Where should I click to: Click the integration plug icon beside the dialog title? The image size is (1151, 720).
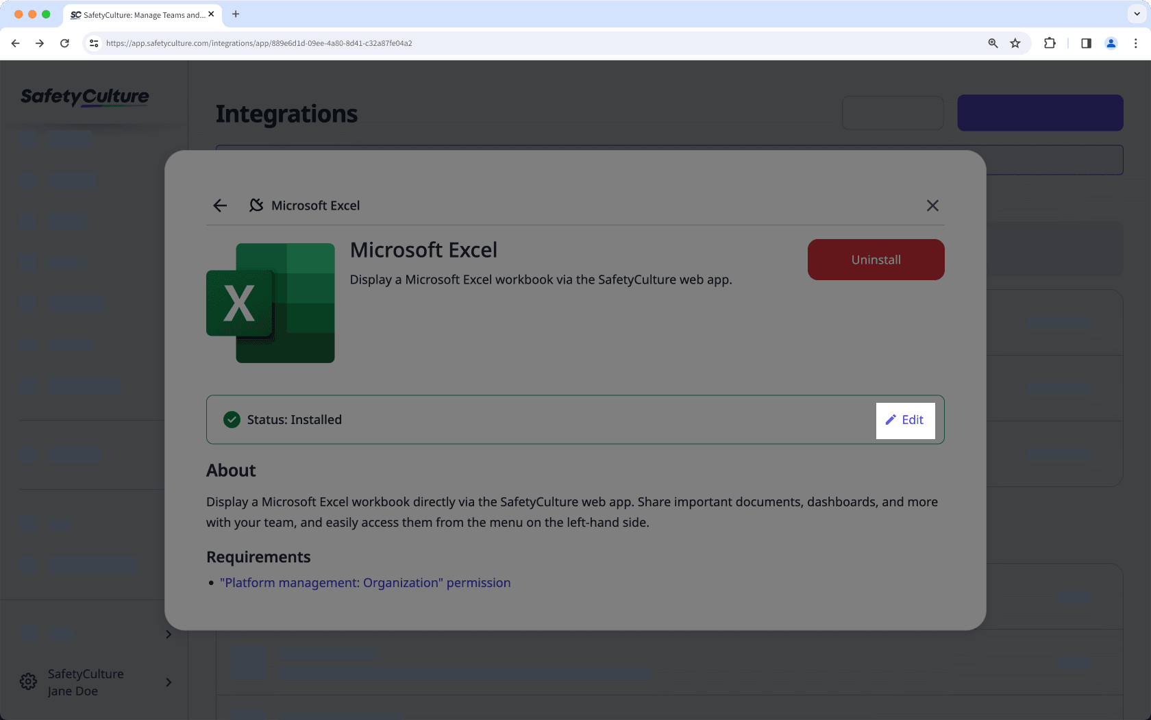pyautogui.click(x=256, y=205)
